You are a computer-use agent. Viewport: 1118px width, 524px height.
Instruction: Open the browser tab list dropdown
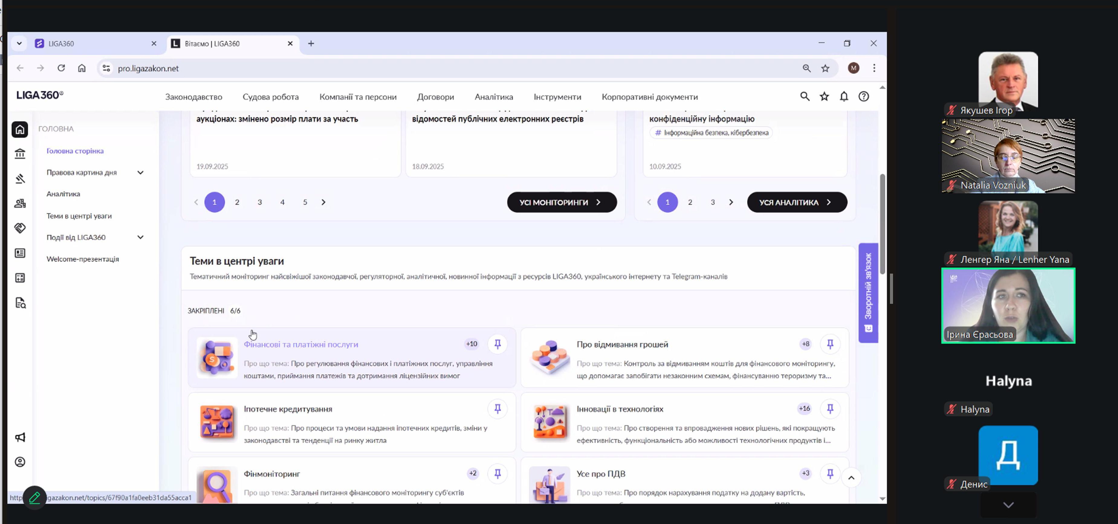(x=19, y=43)
